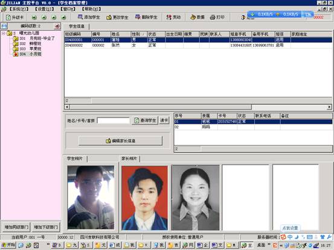The width and height of the screenshot is (334, 250).
Task: Click moon icon on input method bar
Action: point(297,237)
